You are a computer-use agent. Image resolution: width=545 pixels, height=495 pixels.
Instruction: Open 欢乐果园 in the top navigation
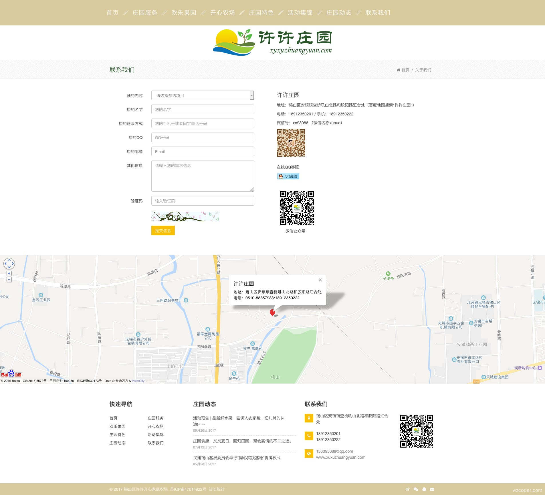point(184,13)
